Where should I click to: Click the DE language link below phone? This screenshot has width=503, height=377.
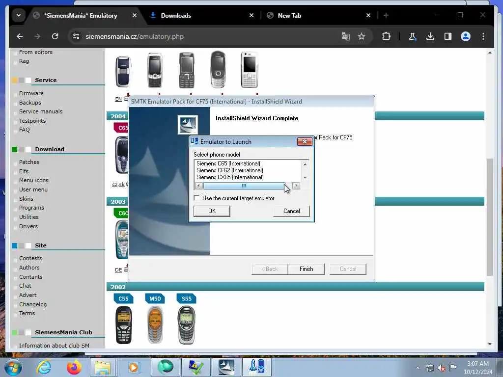click(x=118, y=270)
